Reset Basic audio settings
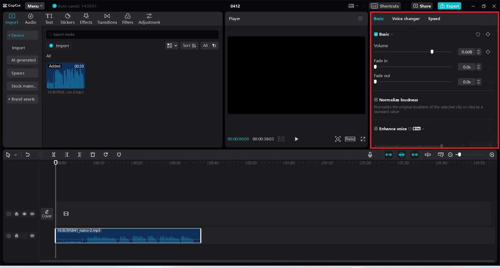The image size is (500, 268). click(x=478, y=34)
